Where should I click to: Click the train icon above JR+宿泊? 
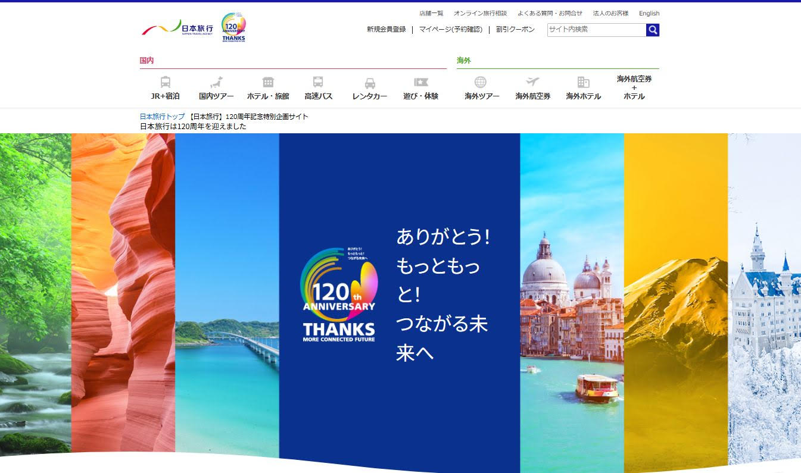tap(166, 82)
